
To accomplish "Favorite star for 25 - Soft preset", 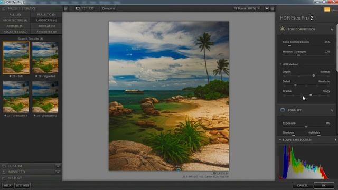I will click(x=11, y=76).
